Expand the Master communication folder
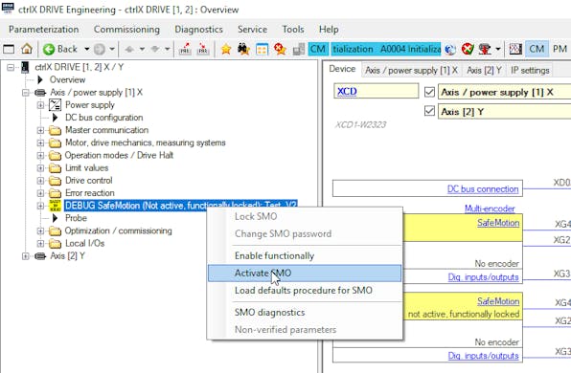The image size is (571, 373). 40,130
